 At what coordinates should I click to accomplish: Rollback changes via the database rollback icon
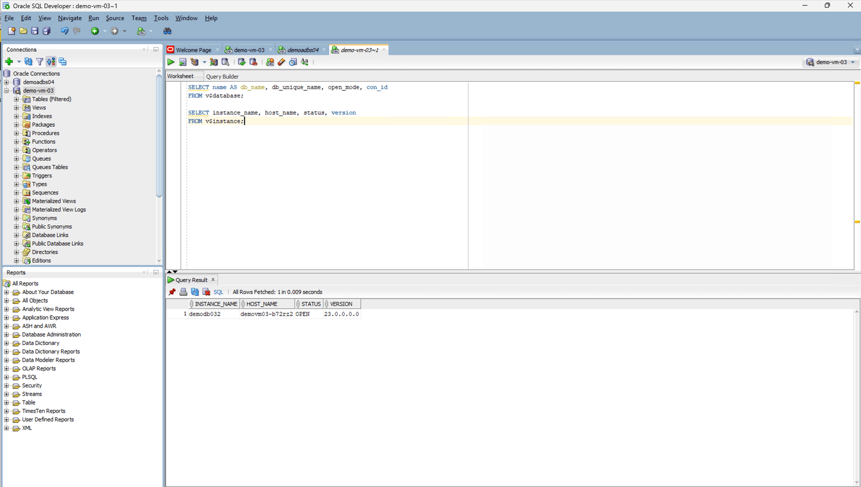[x=253, y=62]
